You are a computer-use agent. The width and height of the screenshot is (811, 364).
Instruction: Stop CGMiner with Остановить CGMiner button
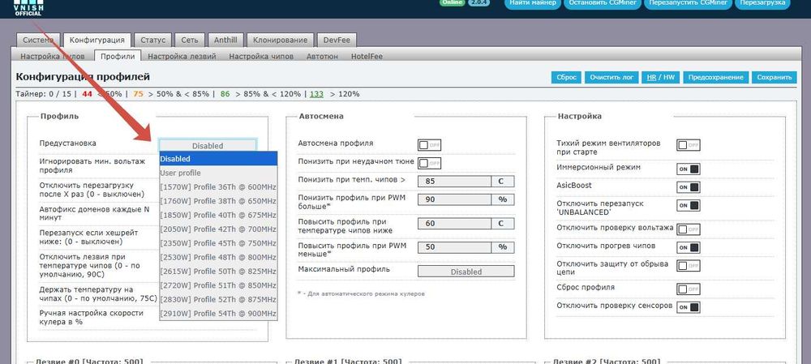pos(603,3)
